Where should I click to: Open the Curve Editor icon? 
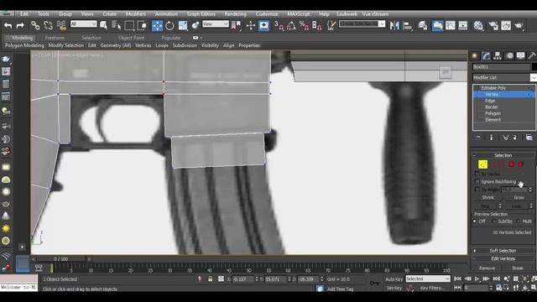pyautogui.click(x=451, y=25)
